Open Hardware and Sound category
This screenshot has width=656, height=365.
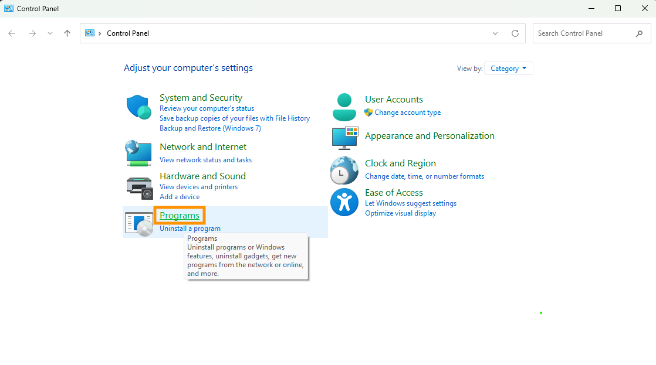point(202,176)
